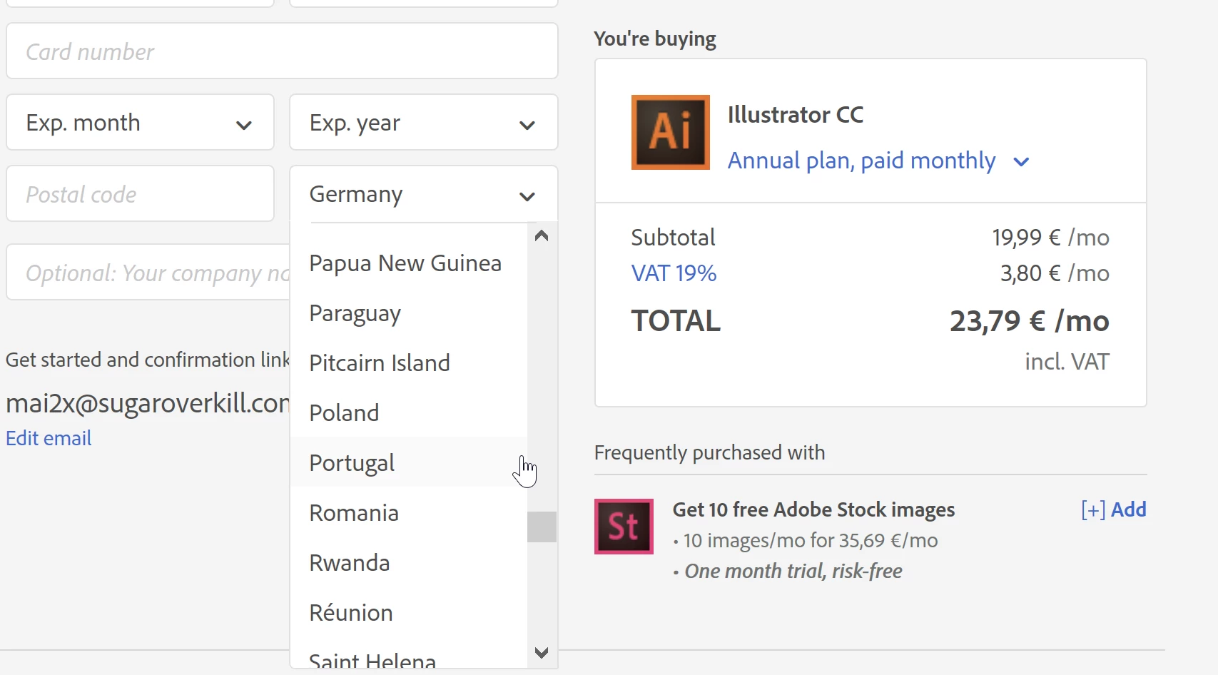1218x675 pixels.
Task: Choose Rwanda in country options
Action: pos(350,563)
